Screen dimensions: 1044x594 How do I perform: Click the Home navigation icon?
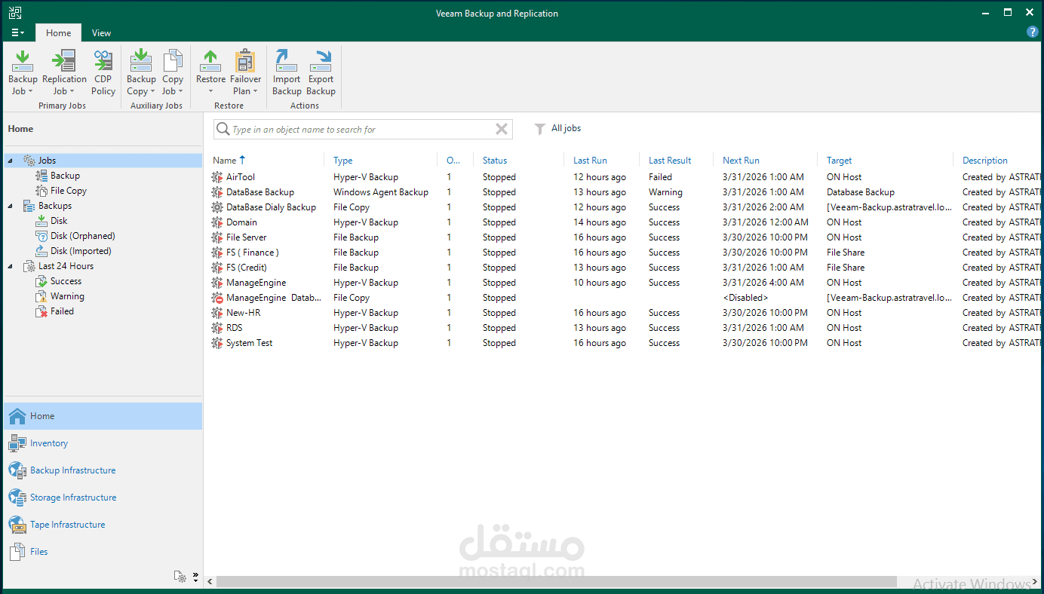[x=17, y=416]
